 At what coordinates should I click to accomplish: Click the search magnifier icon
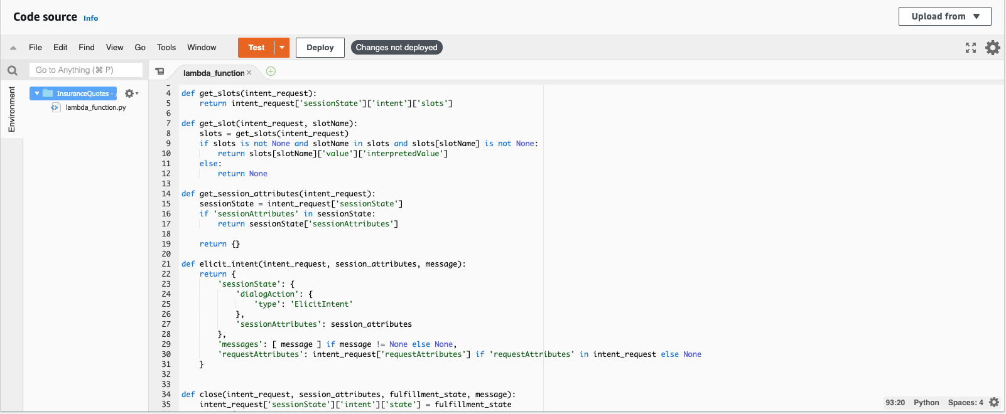(13, 70)
